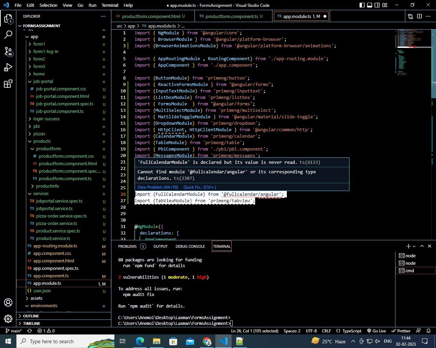Click errors and warnings count in status bar
The height and width of the screenshot is (348, 436).
(x=46, y=331)
